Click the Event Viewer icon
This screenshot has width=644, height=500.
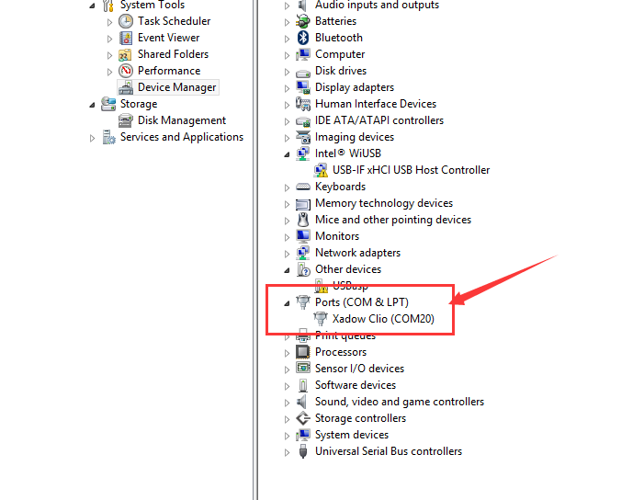tap(126, 38)
